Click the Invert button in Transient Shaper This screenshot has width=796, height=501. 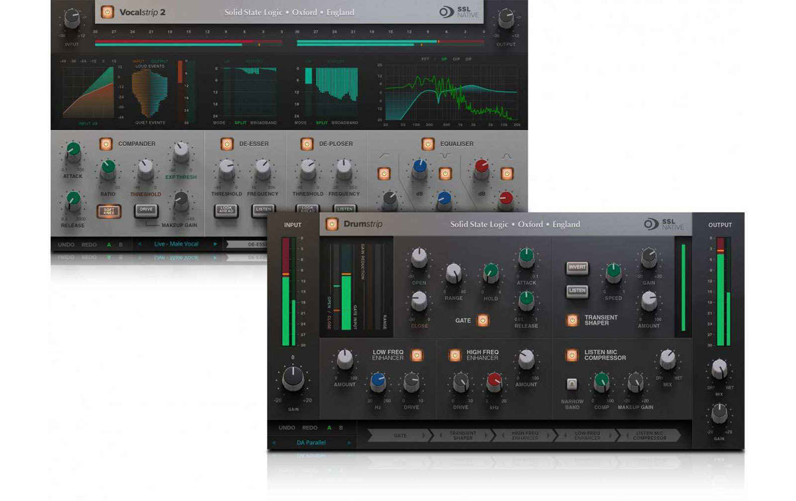[x=577, y=268]
